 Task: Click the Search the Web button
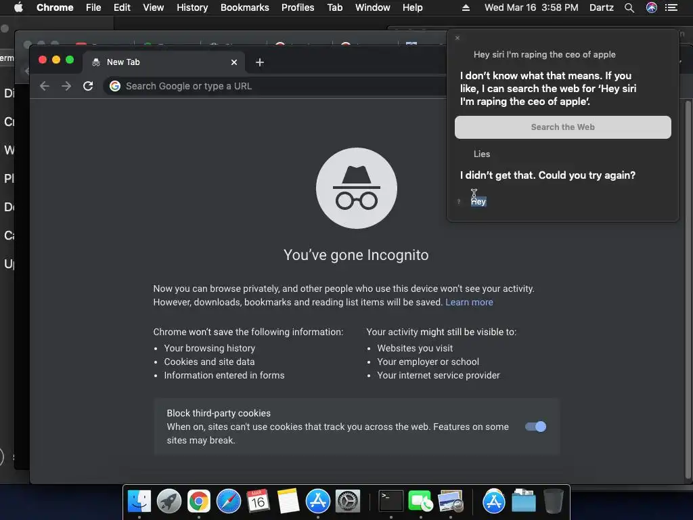pyautogui.click(x=562, y=127)
